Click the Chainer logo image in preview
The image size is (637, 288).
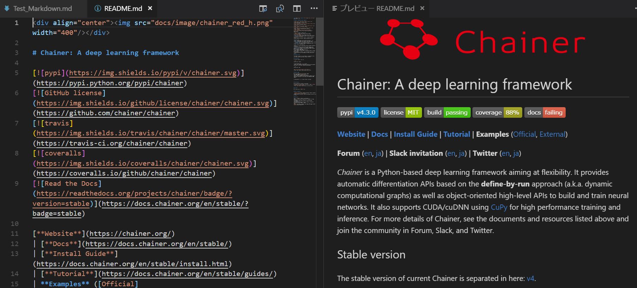click(482, 39)
